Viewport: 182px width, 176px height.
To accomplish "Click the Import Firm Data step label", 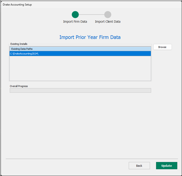I will [x=75, y=22].
